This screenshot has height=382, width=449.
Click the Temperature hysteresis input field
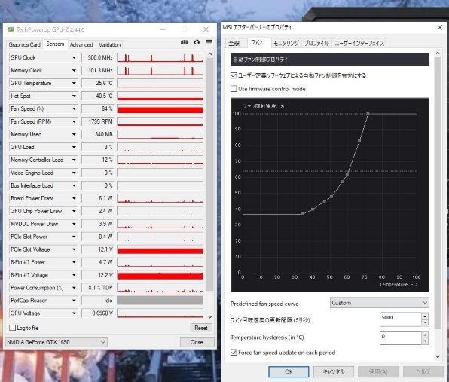coord(400,338)
